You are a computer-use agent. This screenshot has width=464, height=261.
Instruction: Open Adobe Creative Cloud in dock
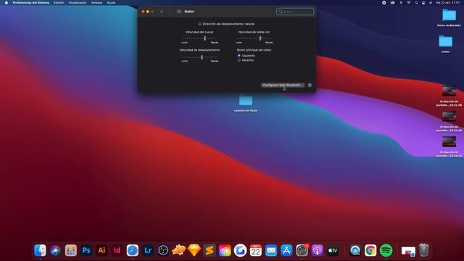(x=225, y=251)
